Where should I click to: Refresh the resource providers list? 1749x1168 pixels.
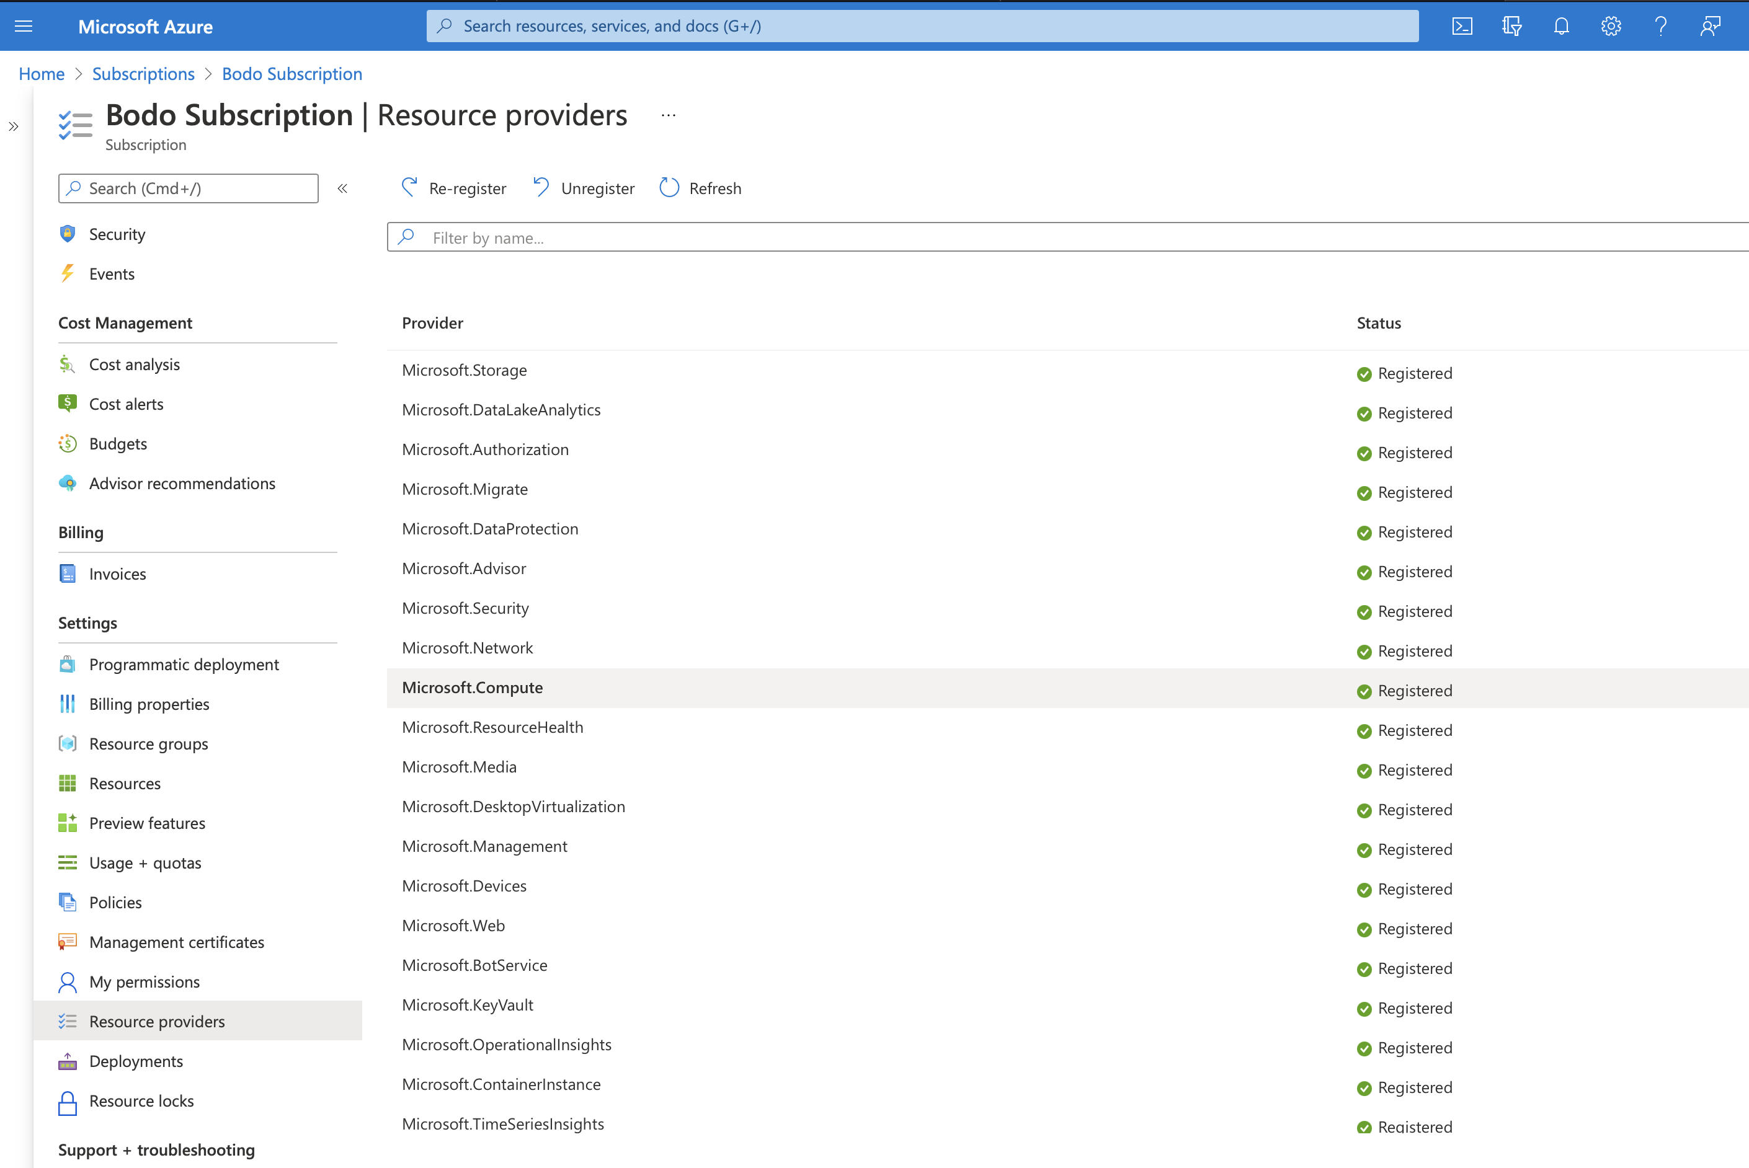coord(700,188)
